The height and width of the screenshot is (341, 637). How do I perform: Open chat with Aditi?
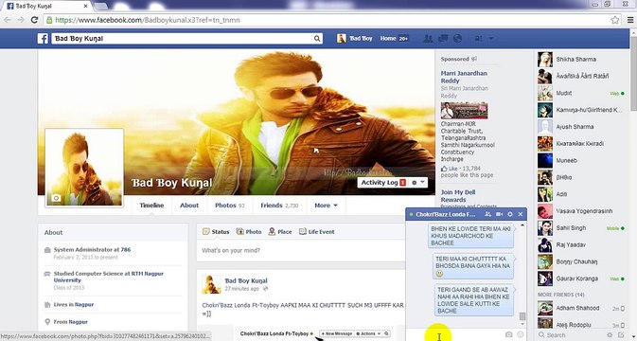pyautogui.click(x=582, y=194)
